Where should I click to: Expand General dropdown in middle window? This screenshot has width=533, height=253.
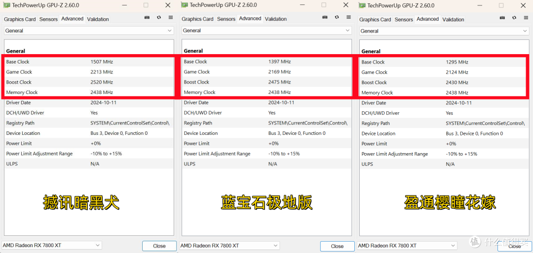266,30
